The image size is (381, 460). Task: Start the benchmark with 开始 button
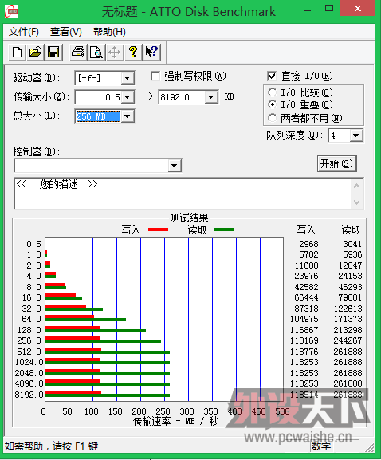[337, 163]
